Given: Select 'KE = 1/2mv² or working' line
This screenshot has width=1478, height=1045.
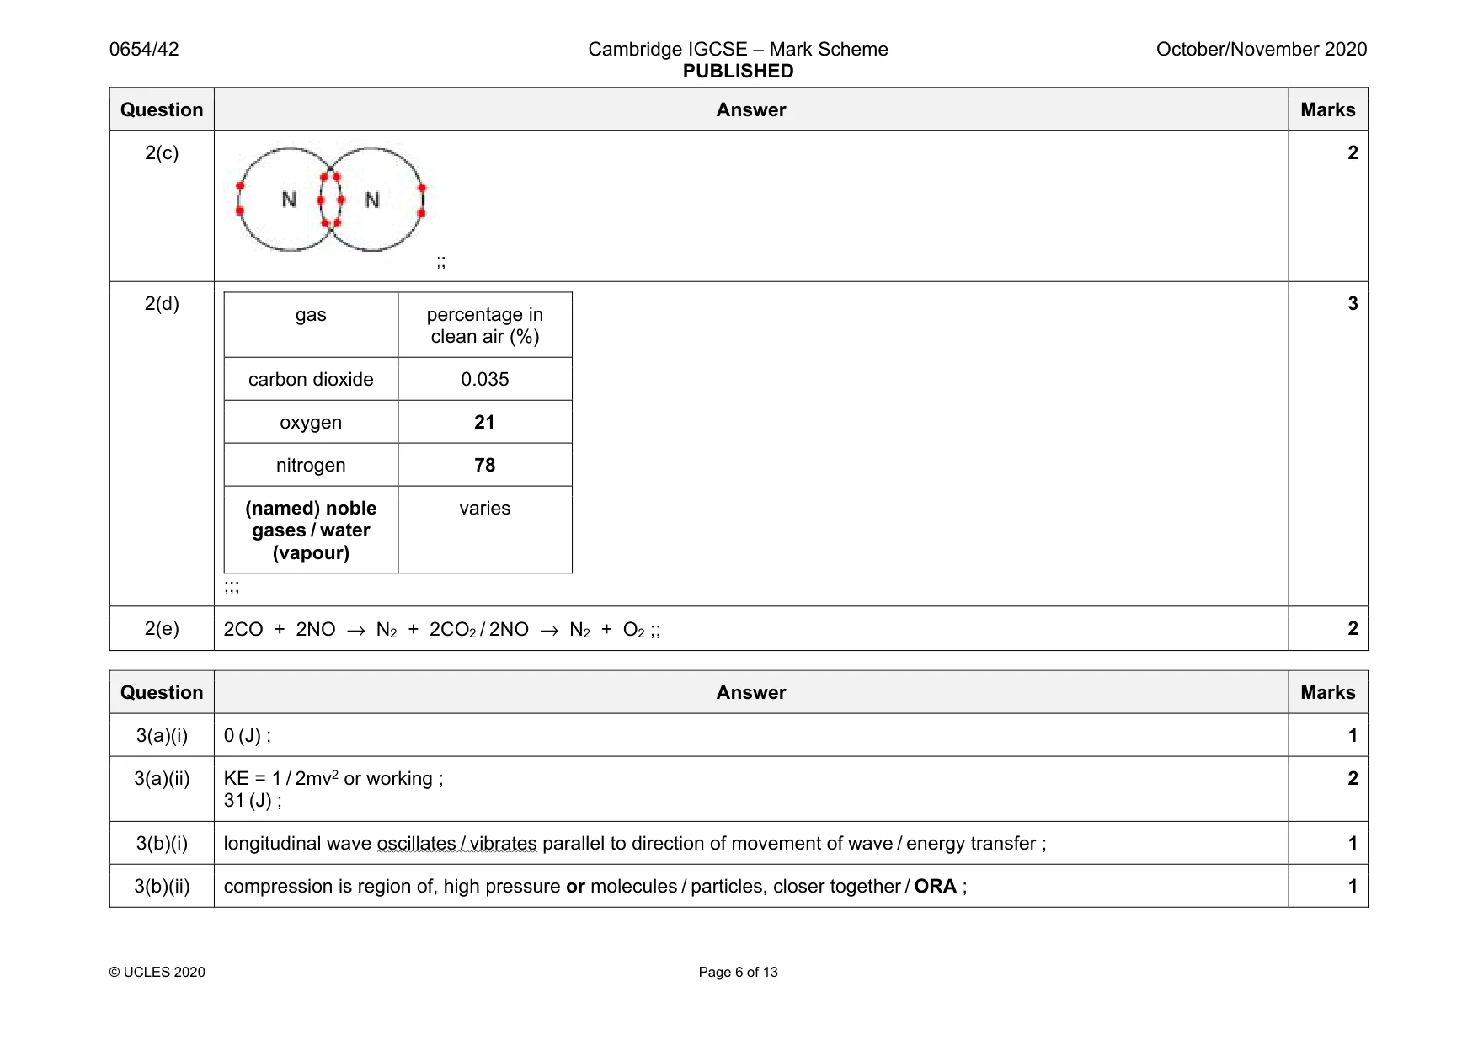Looking at the screenshot, I should pos(333,778).
